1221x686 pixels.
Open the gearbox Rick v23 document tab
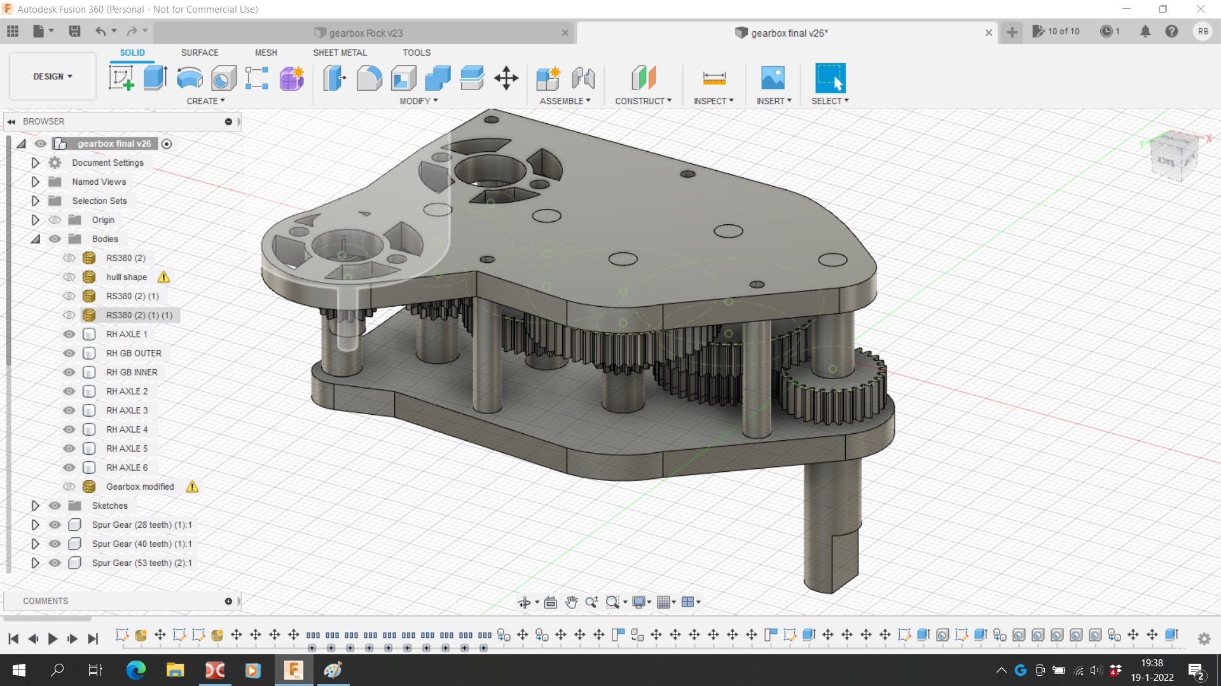tap(366, 33)
